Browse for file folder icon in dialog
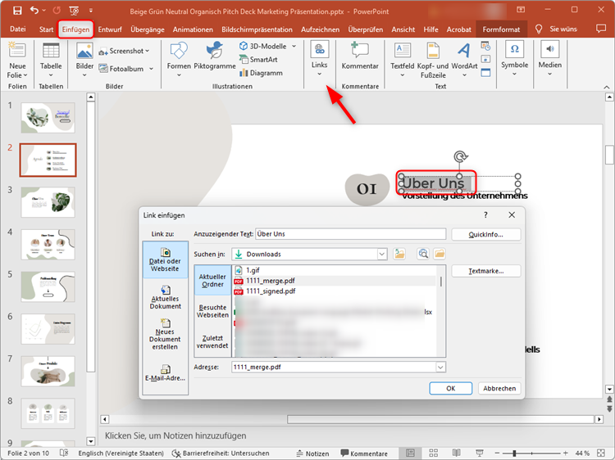 pos(440,254)
